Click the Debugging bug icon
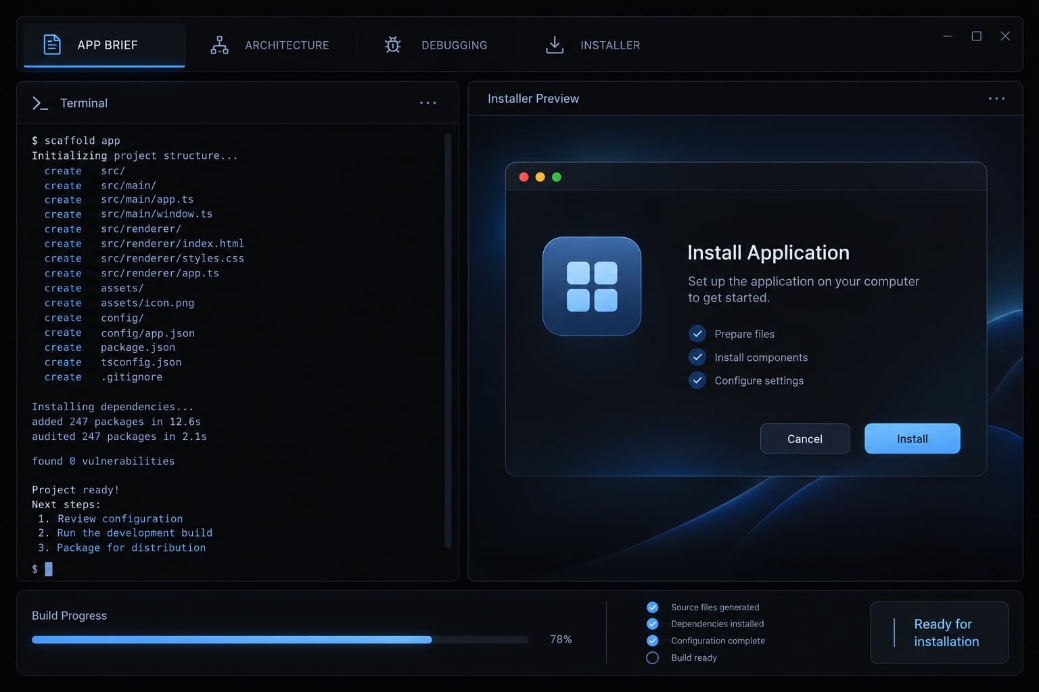This screenshot has height=692, width=1039. [x=392, y=45]
